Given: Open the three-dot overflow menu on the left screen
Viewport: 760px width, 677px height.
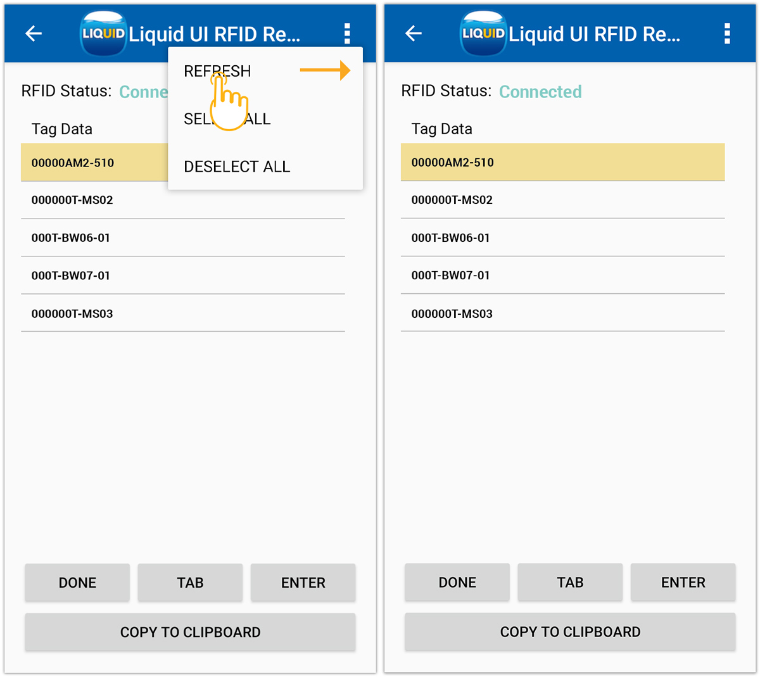Looking at the screenshot, I should pyautogui.click(x=347, y=34).
